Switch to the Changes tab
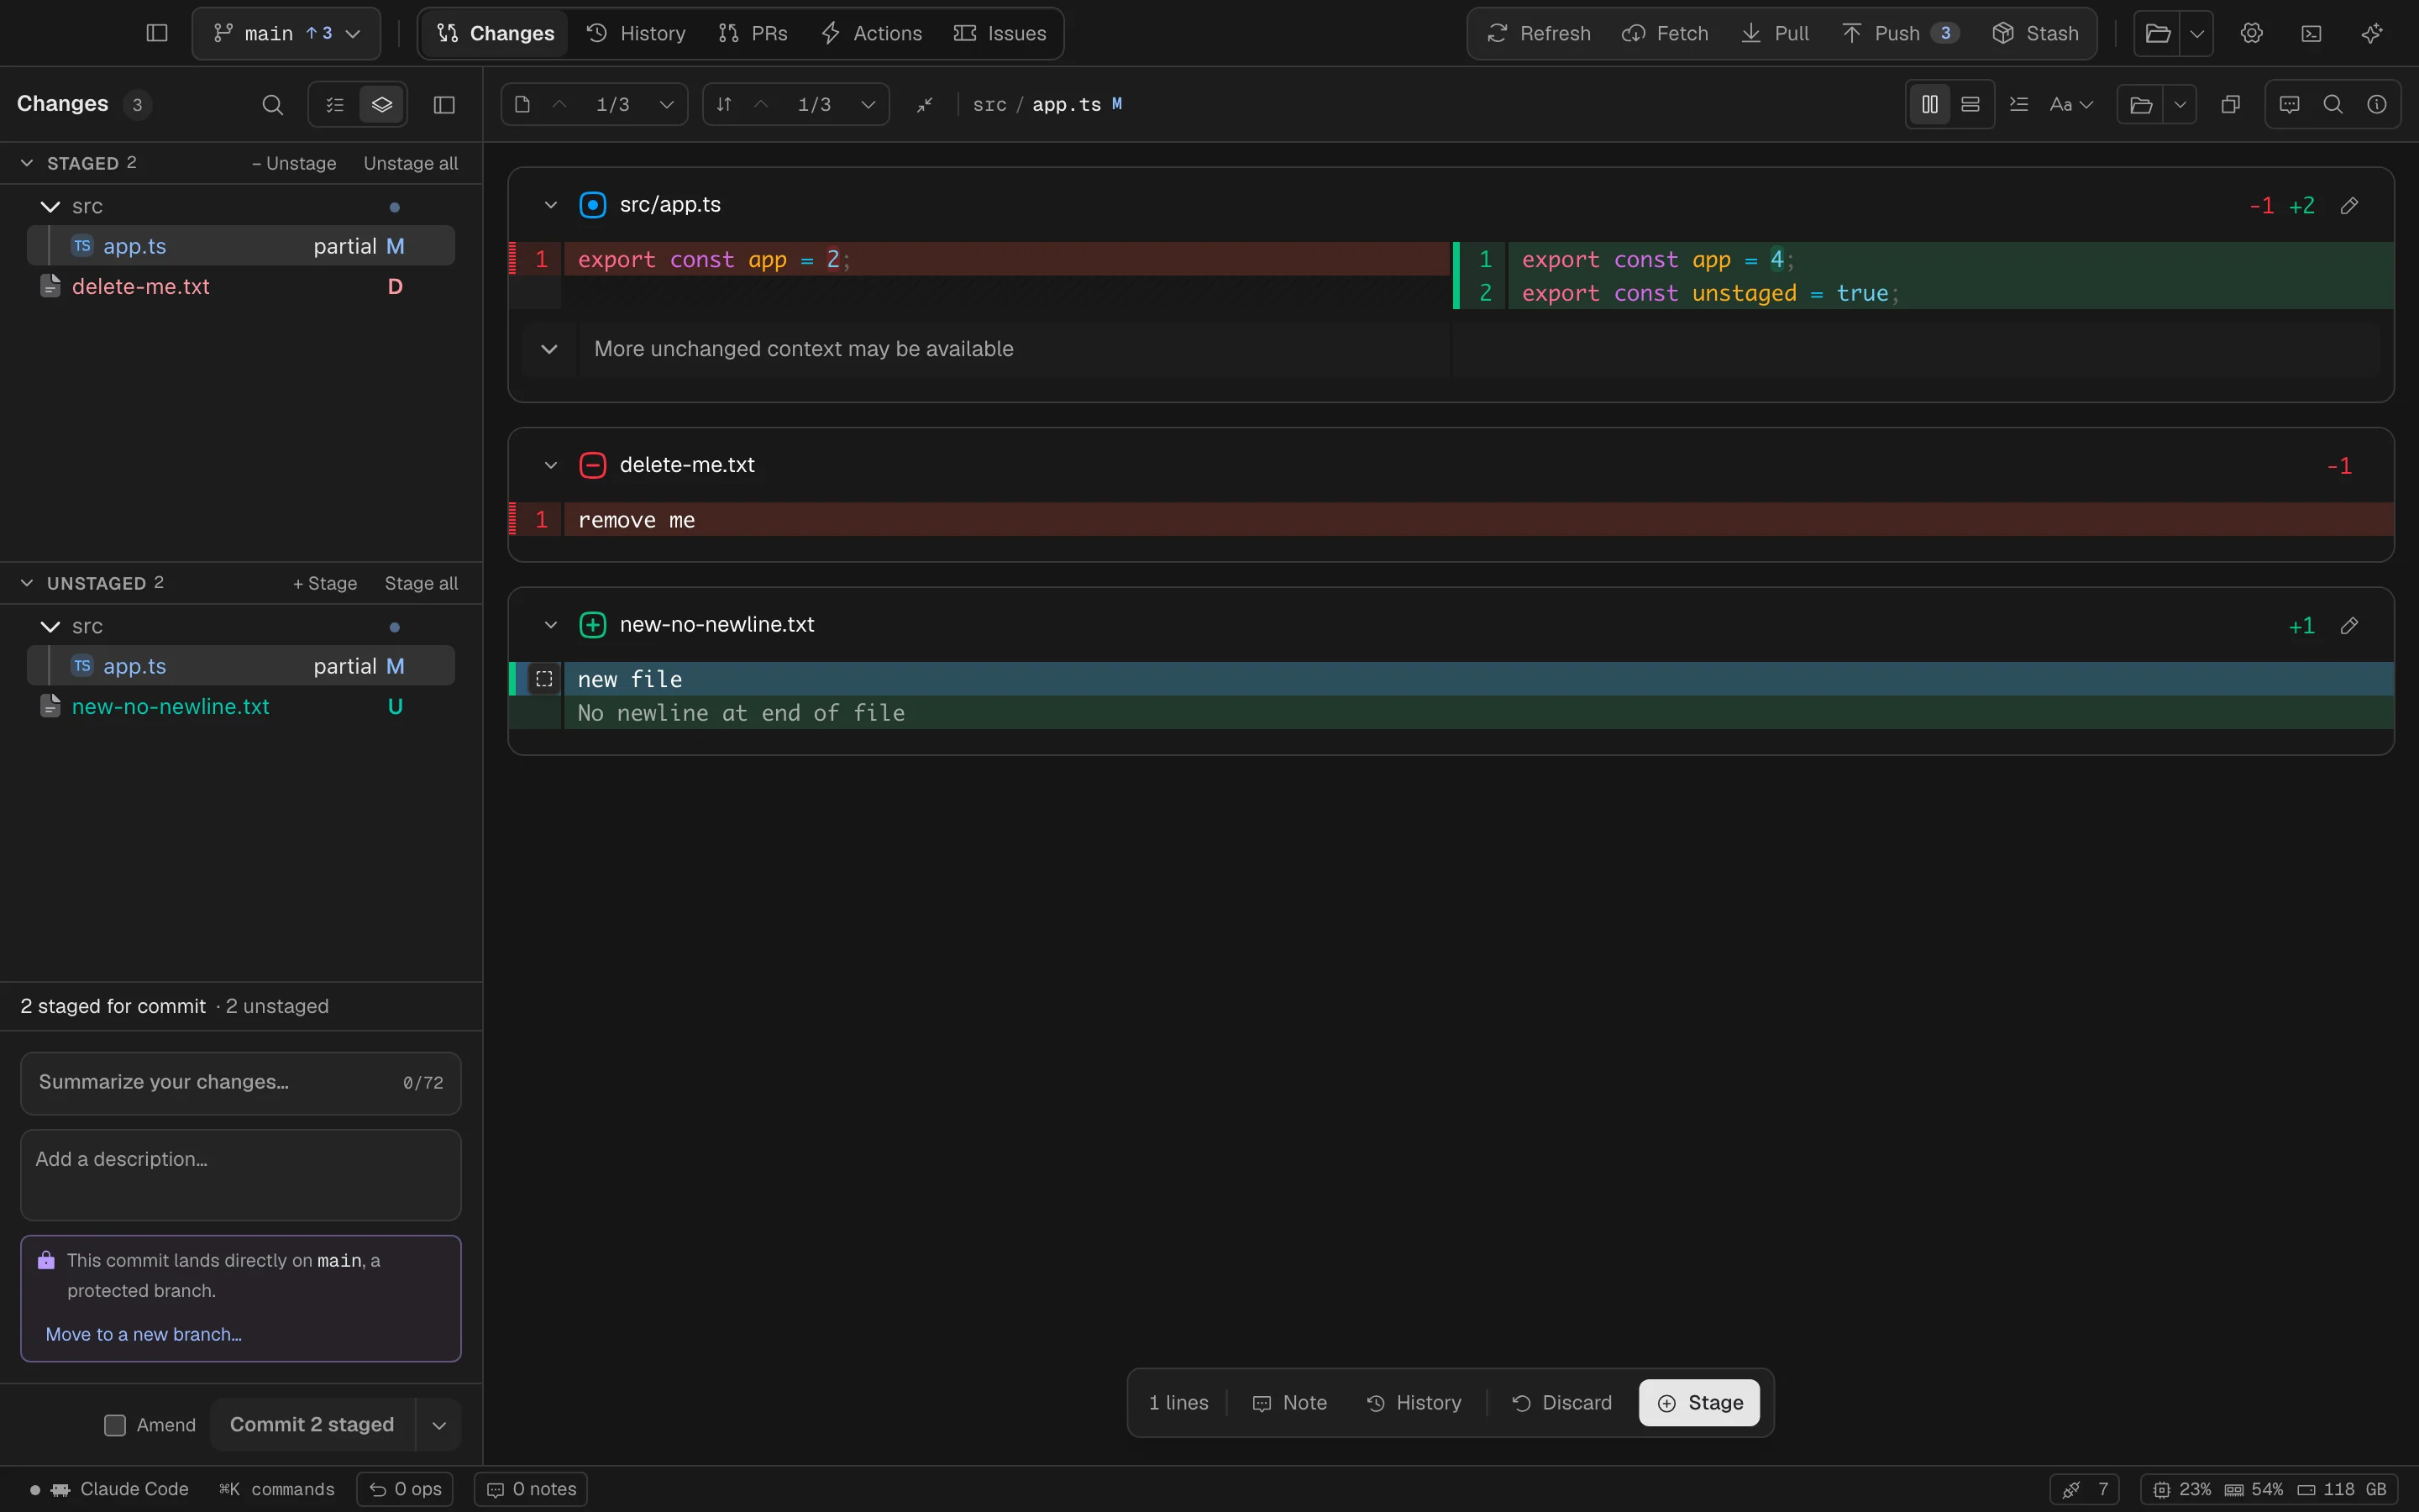Image resolution: width=2419 pixels, height=1512 pixels. coord(496,33)
